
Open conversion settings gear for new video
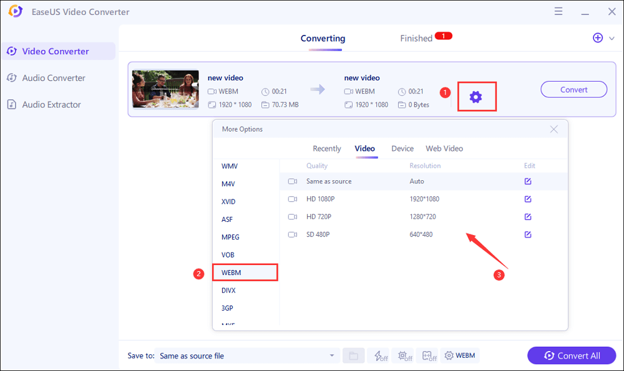point(476,97)
